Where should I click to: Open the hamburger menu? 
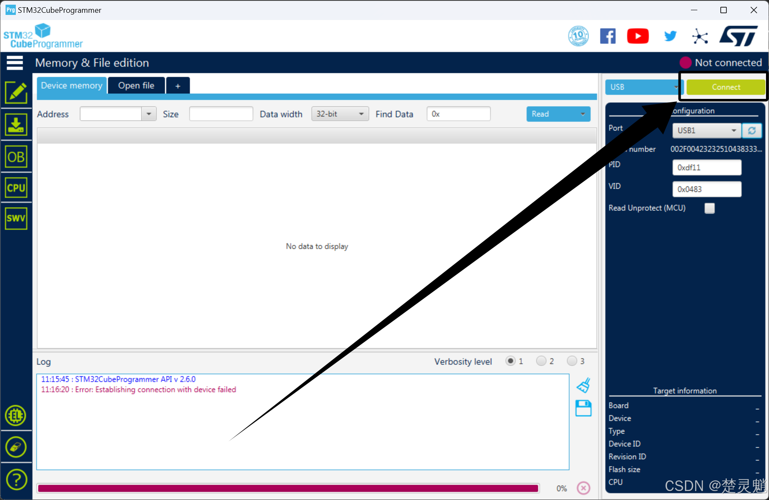15,63
